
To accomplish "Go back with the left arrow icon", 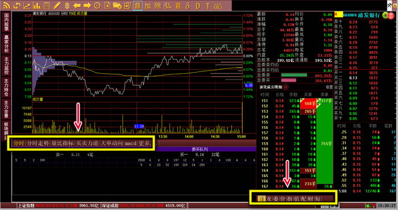I will click(77, 5).
